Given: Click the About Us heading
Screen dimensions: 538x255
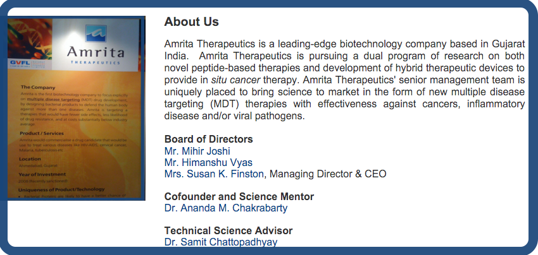Looking at the screenshot, I should click(191, 22).
